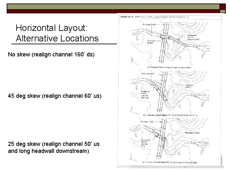
Task: Select the bottom skewed-ends culvert diagram
Action: [x=169, y=140]
